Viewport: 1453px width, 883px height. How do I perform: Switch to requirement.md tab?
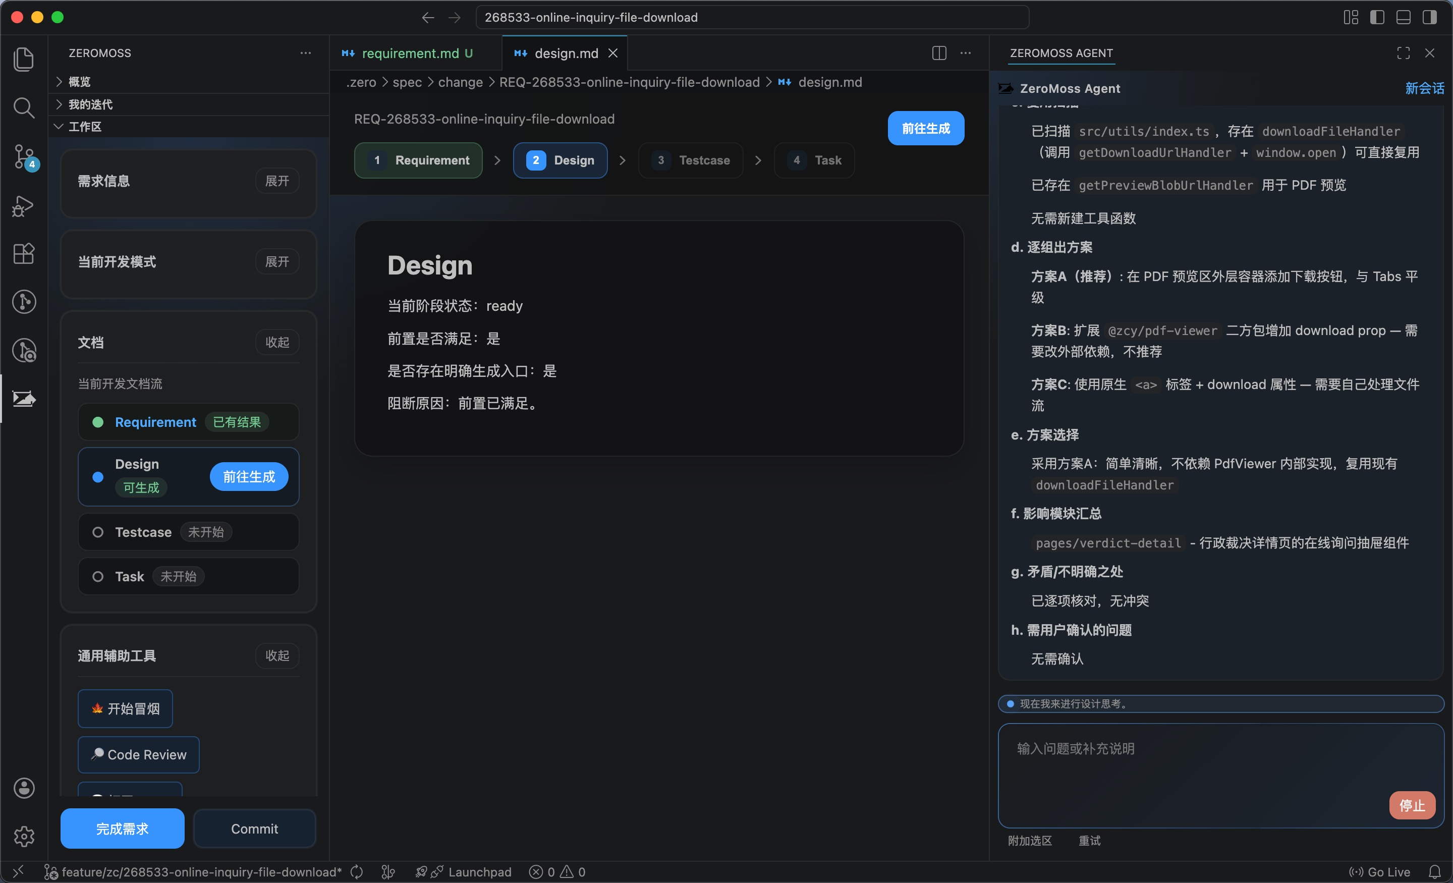click(416, 53)
